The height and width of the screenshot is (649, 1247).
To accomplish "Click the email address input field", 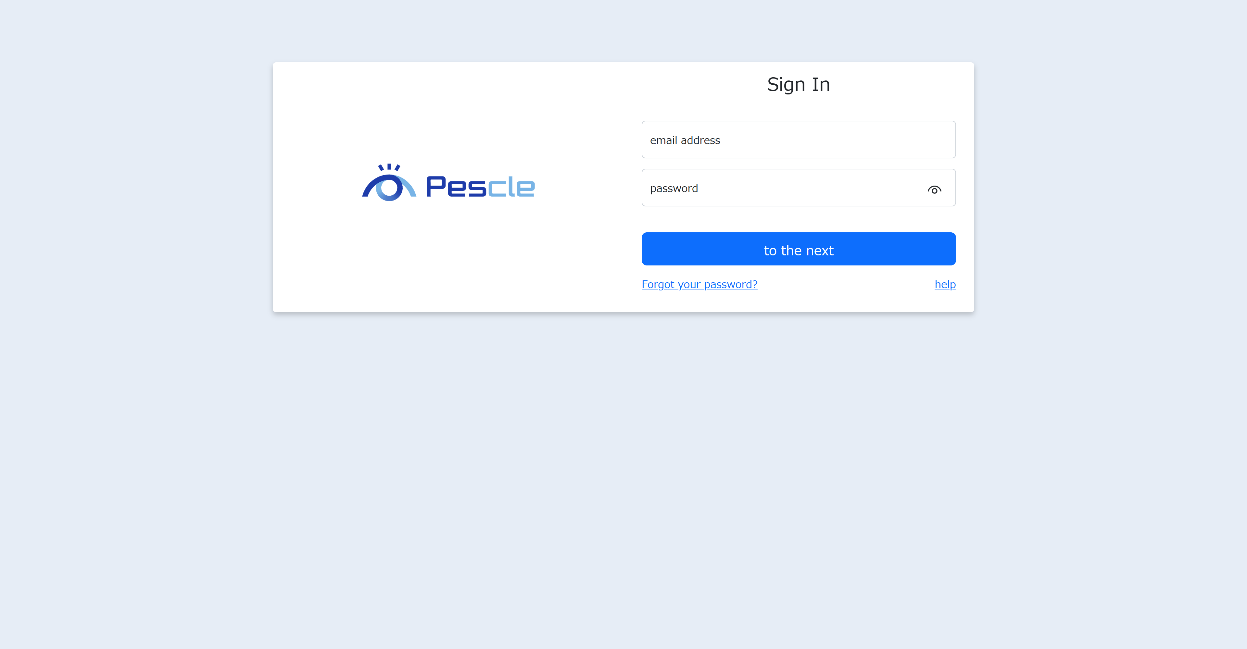I will coord(798,140).
